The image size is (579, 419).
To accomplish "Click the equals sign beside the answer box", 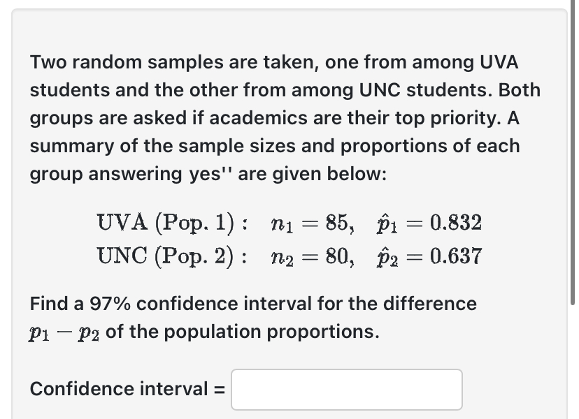I will tap(221, 389).
